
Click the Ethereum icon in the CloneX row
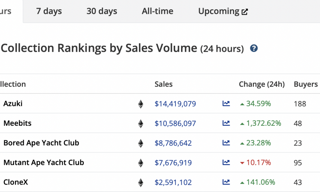coord(140,183)
